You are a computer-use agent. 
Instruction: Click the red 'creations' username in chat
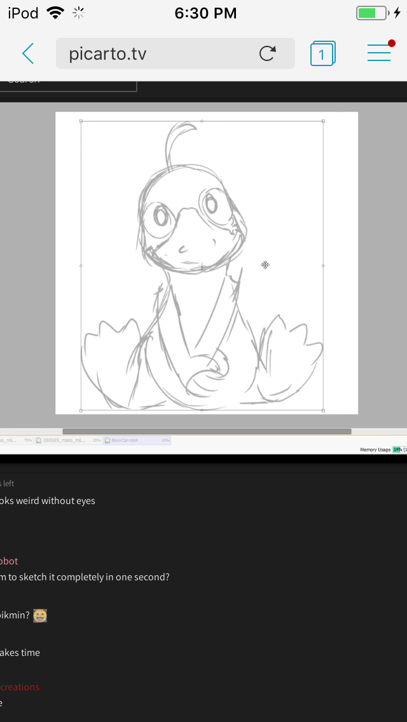(20, 687)
